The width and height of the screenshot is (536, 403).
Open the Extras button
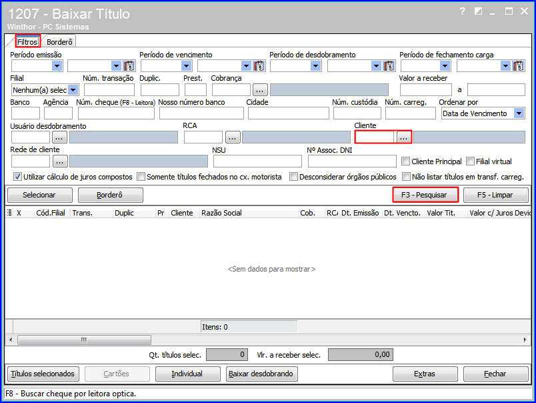click(x=425, y=374)
